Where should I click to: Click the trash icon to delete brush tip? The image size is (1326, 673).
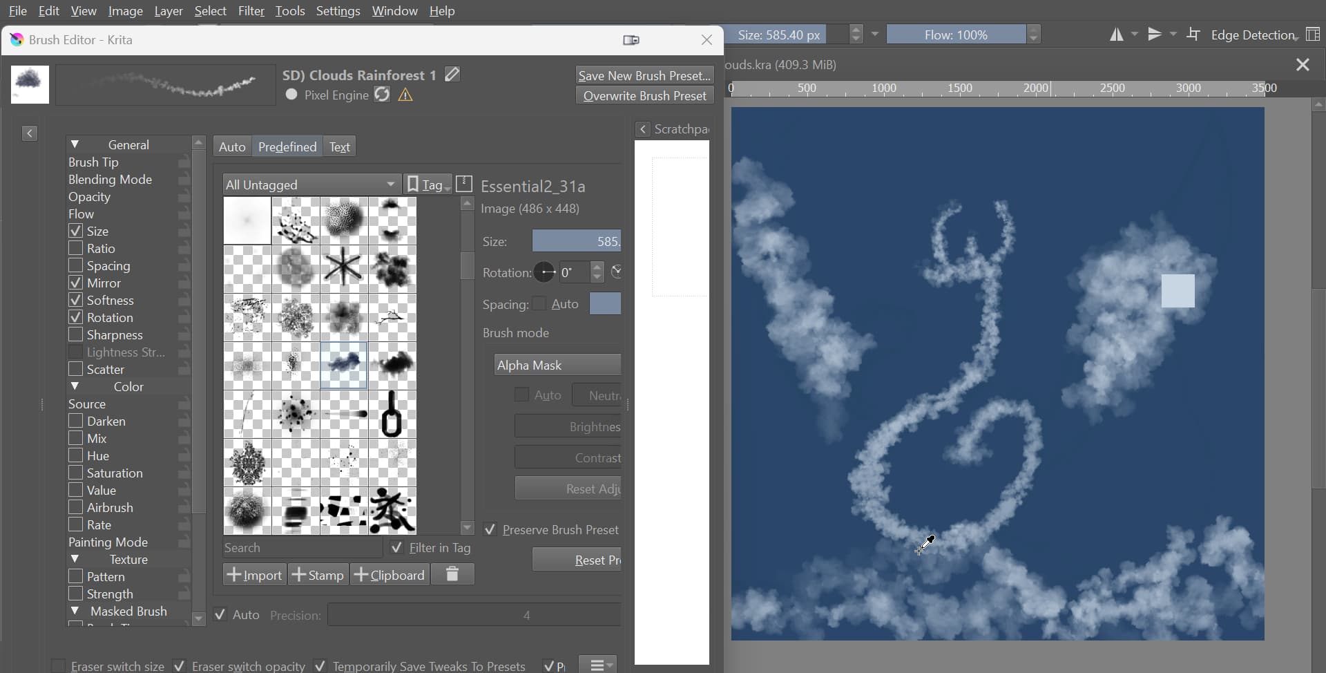click(x=452, y=574)
